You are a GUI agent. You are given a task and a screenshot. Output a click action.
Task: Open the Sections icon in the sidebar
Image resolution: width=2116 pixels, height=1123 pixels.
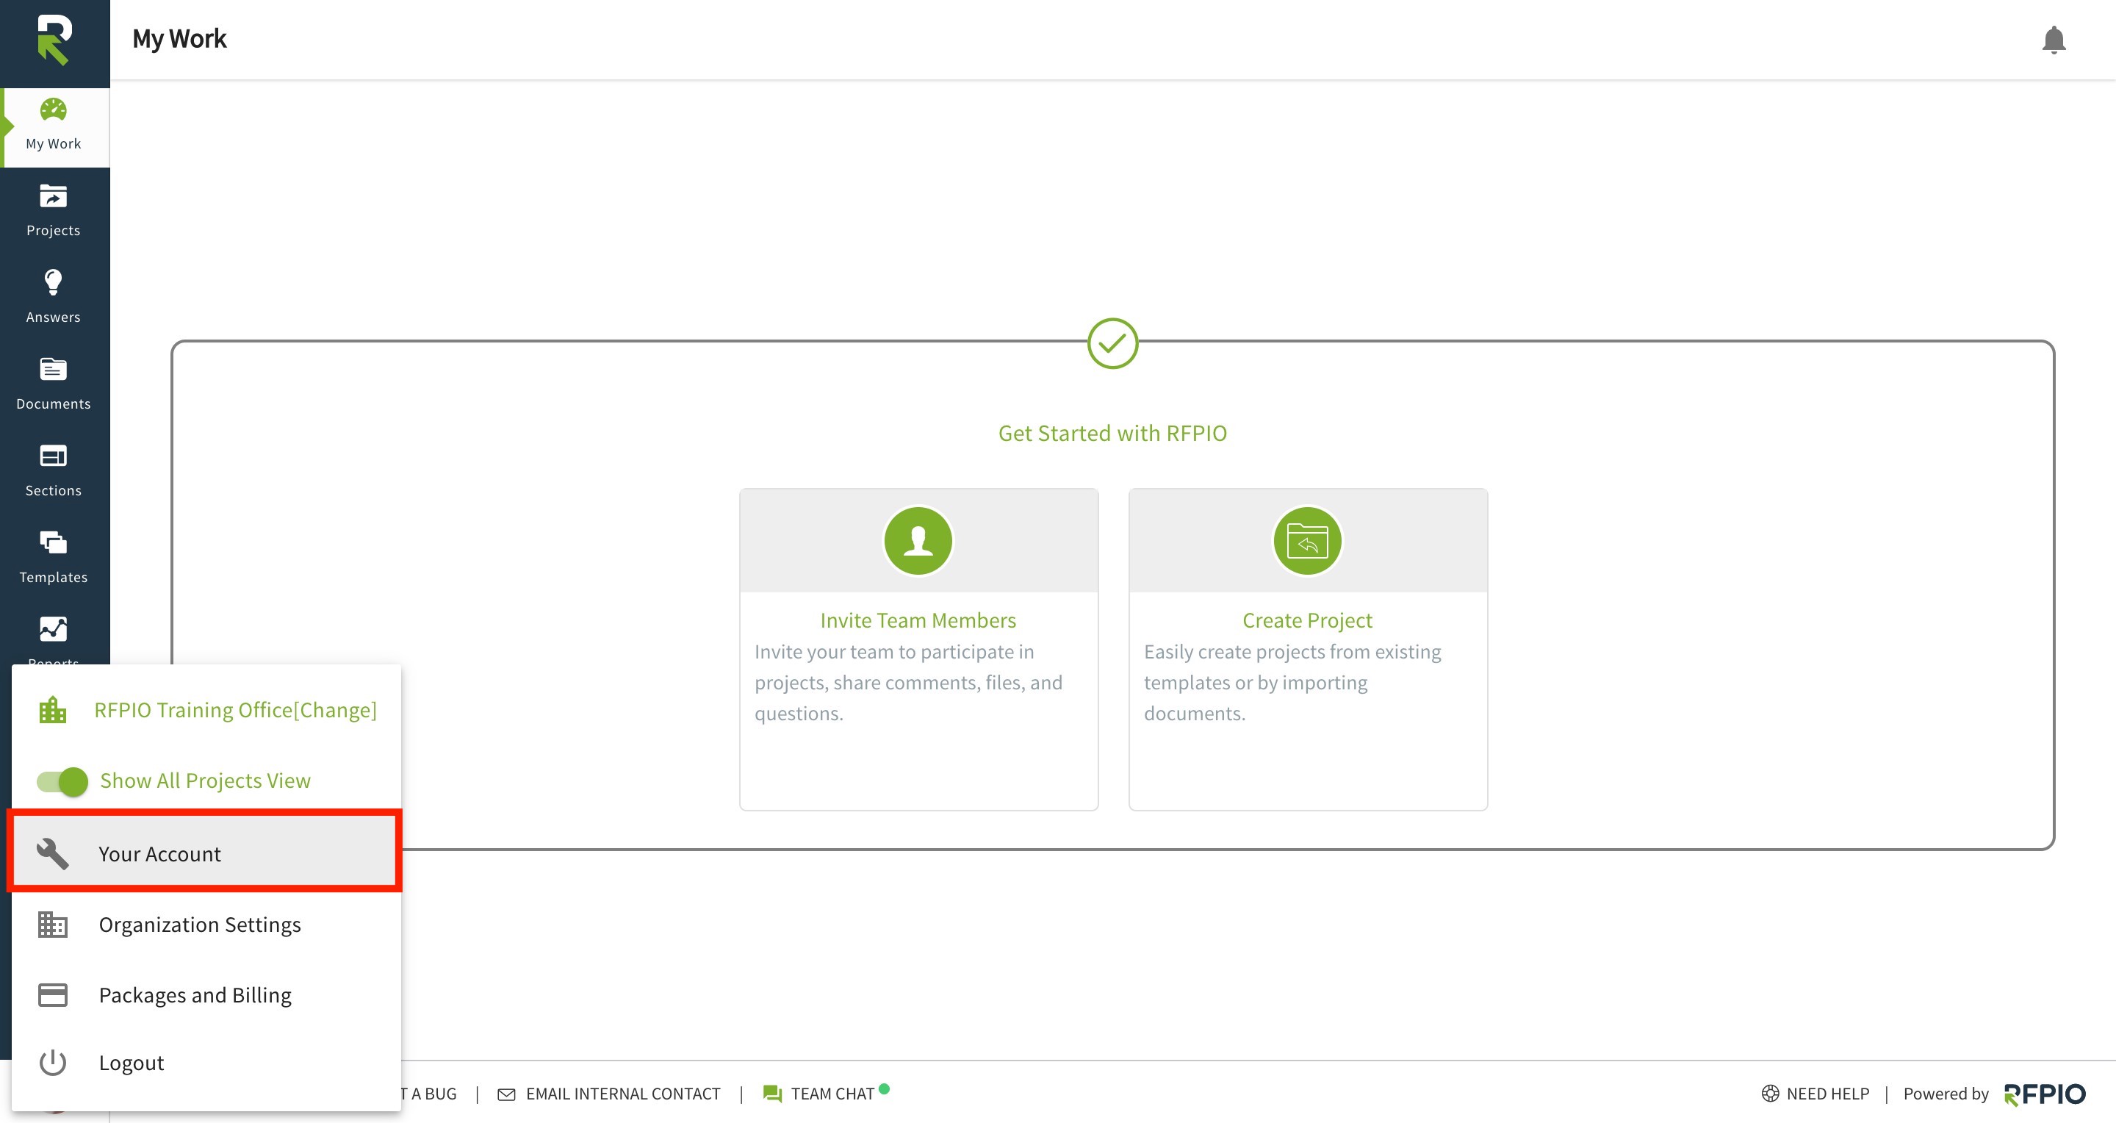pos(54,456)
